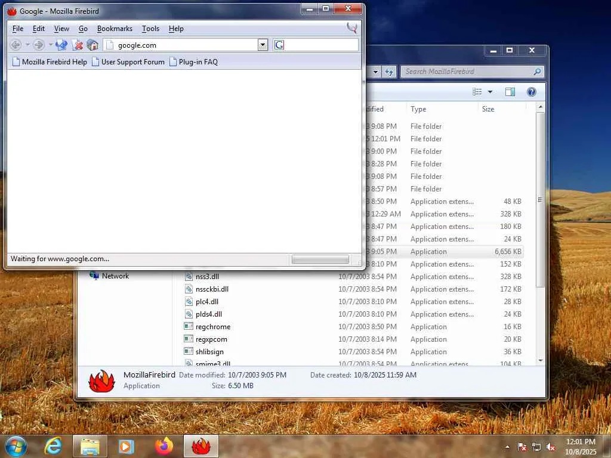Click the Forward arrow in Firebird toolbar
The height and width of the screenshot is (458, 611).
pos(38,45)
